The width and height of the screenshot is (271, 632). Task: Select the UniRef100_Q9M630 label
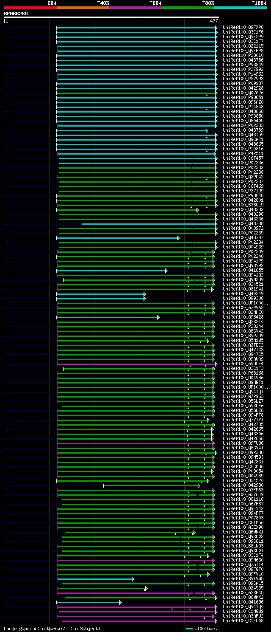[x=243, y=560]
